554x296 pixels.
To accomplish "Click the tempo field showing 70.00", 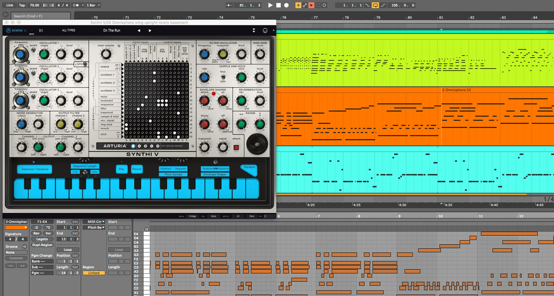I will (34, 5).
